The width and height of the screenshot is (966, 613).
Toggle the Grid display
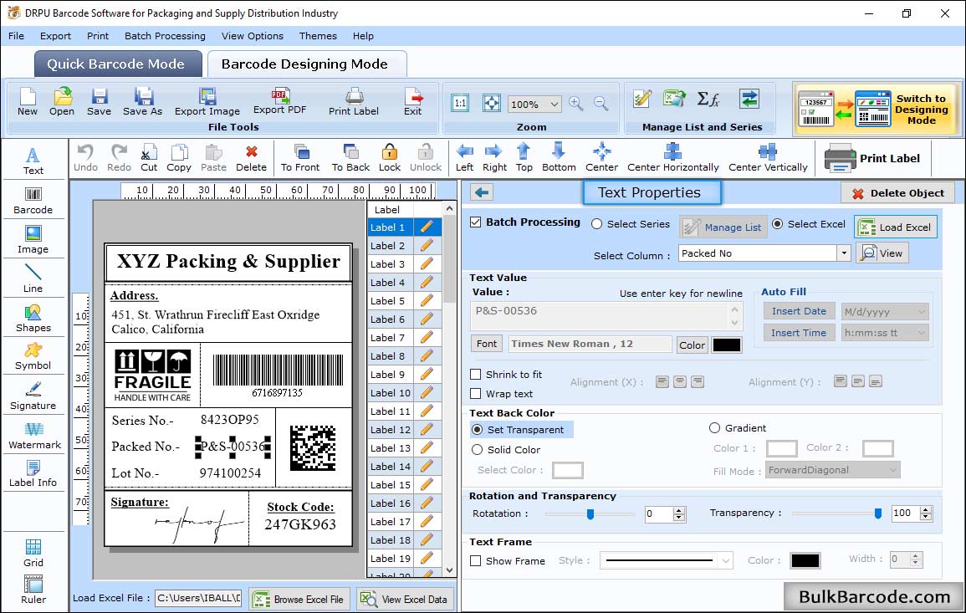[33, 554]
